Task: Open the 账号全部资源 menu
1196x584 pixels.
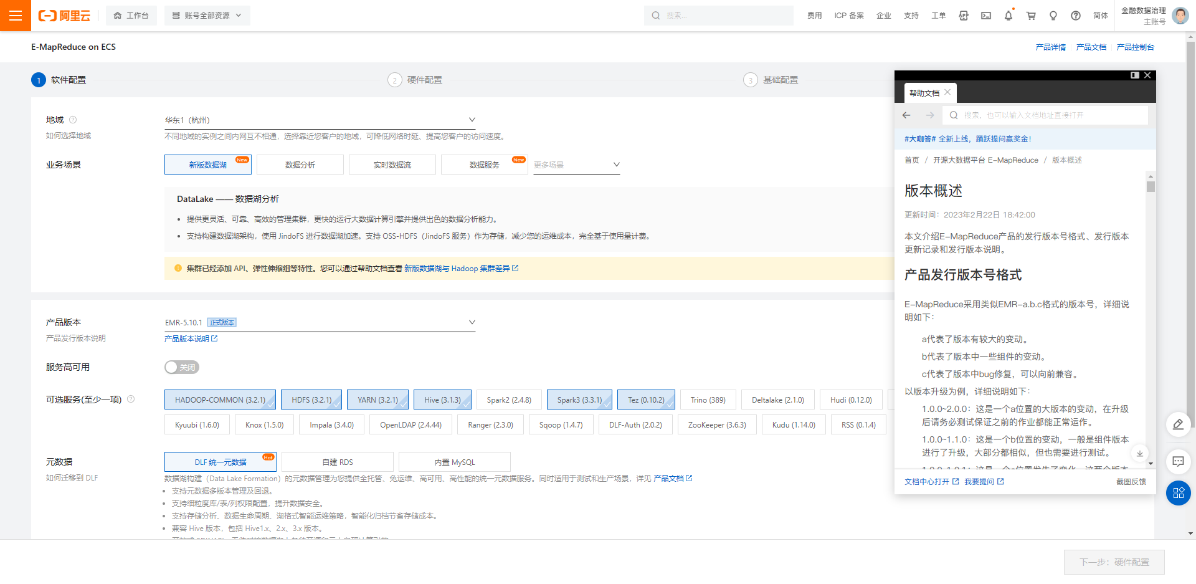Action: point(207,16)
